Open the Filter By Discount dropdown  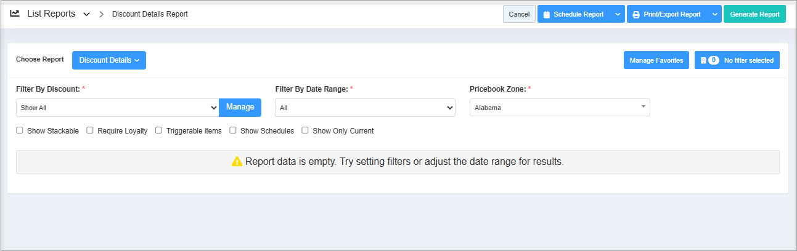[x=118, y=108]
